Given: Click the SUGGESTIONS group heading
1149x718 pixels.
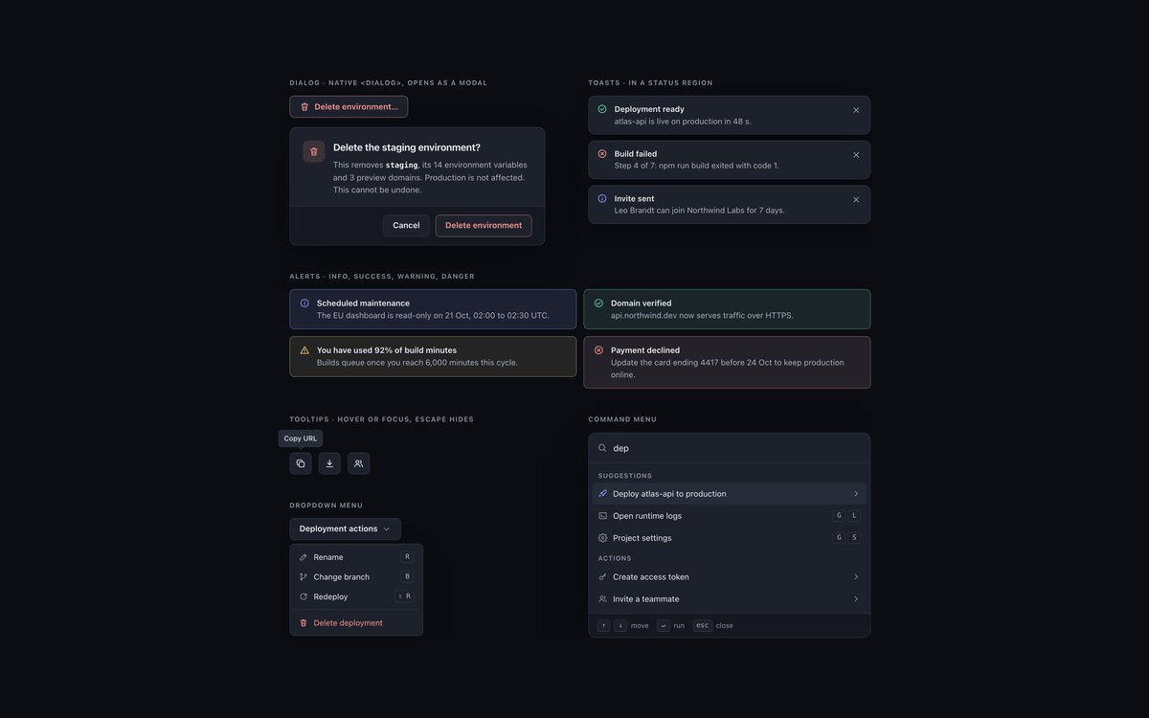Looking at the screenshot, I should click(x=625, y=476).
